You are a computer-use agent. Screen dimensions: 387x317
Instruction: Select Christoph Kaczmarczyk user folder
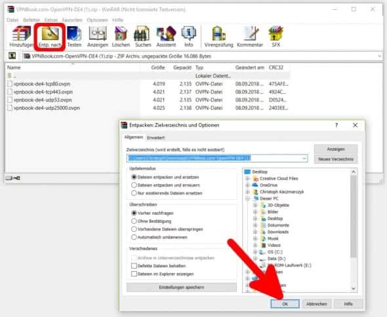[x=282, y=192]
